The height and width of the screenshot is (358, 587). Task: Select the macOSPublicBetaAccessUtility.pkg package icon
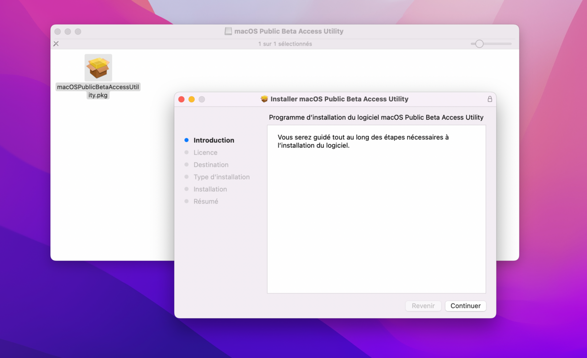(98, 67)
